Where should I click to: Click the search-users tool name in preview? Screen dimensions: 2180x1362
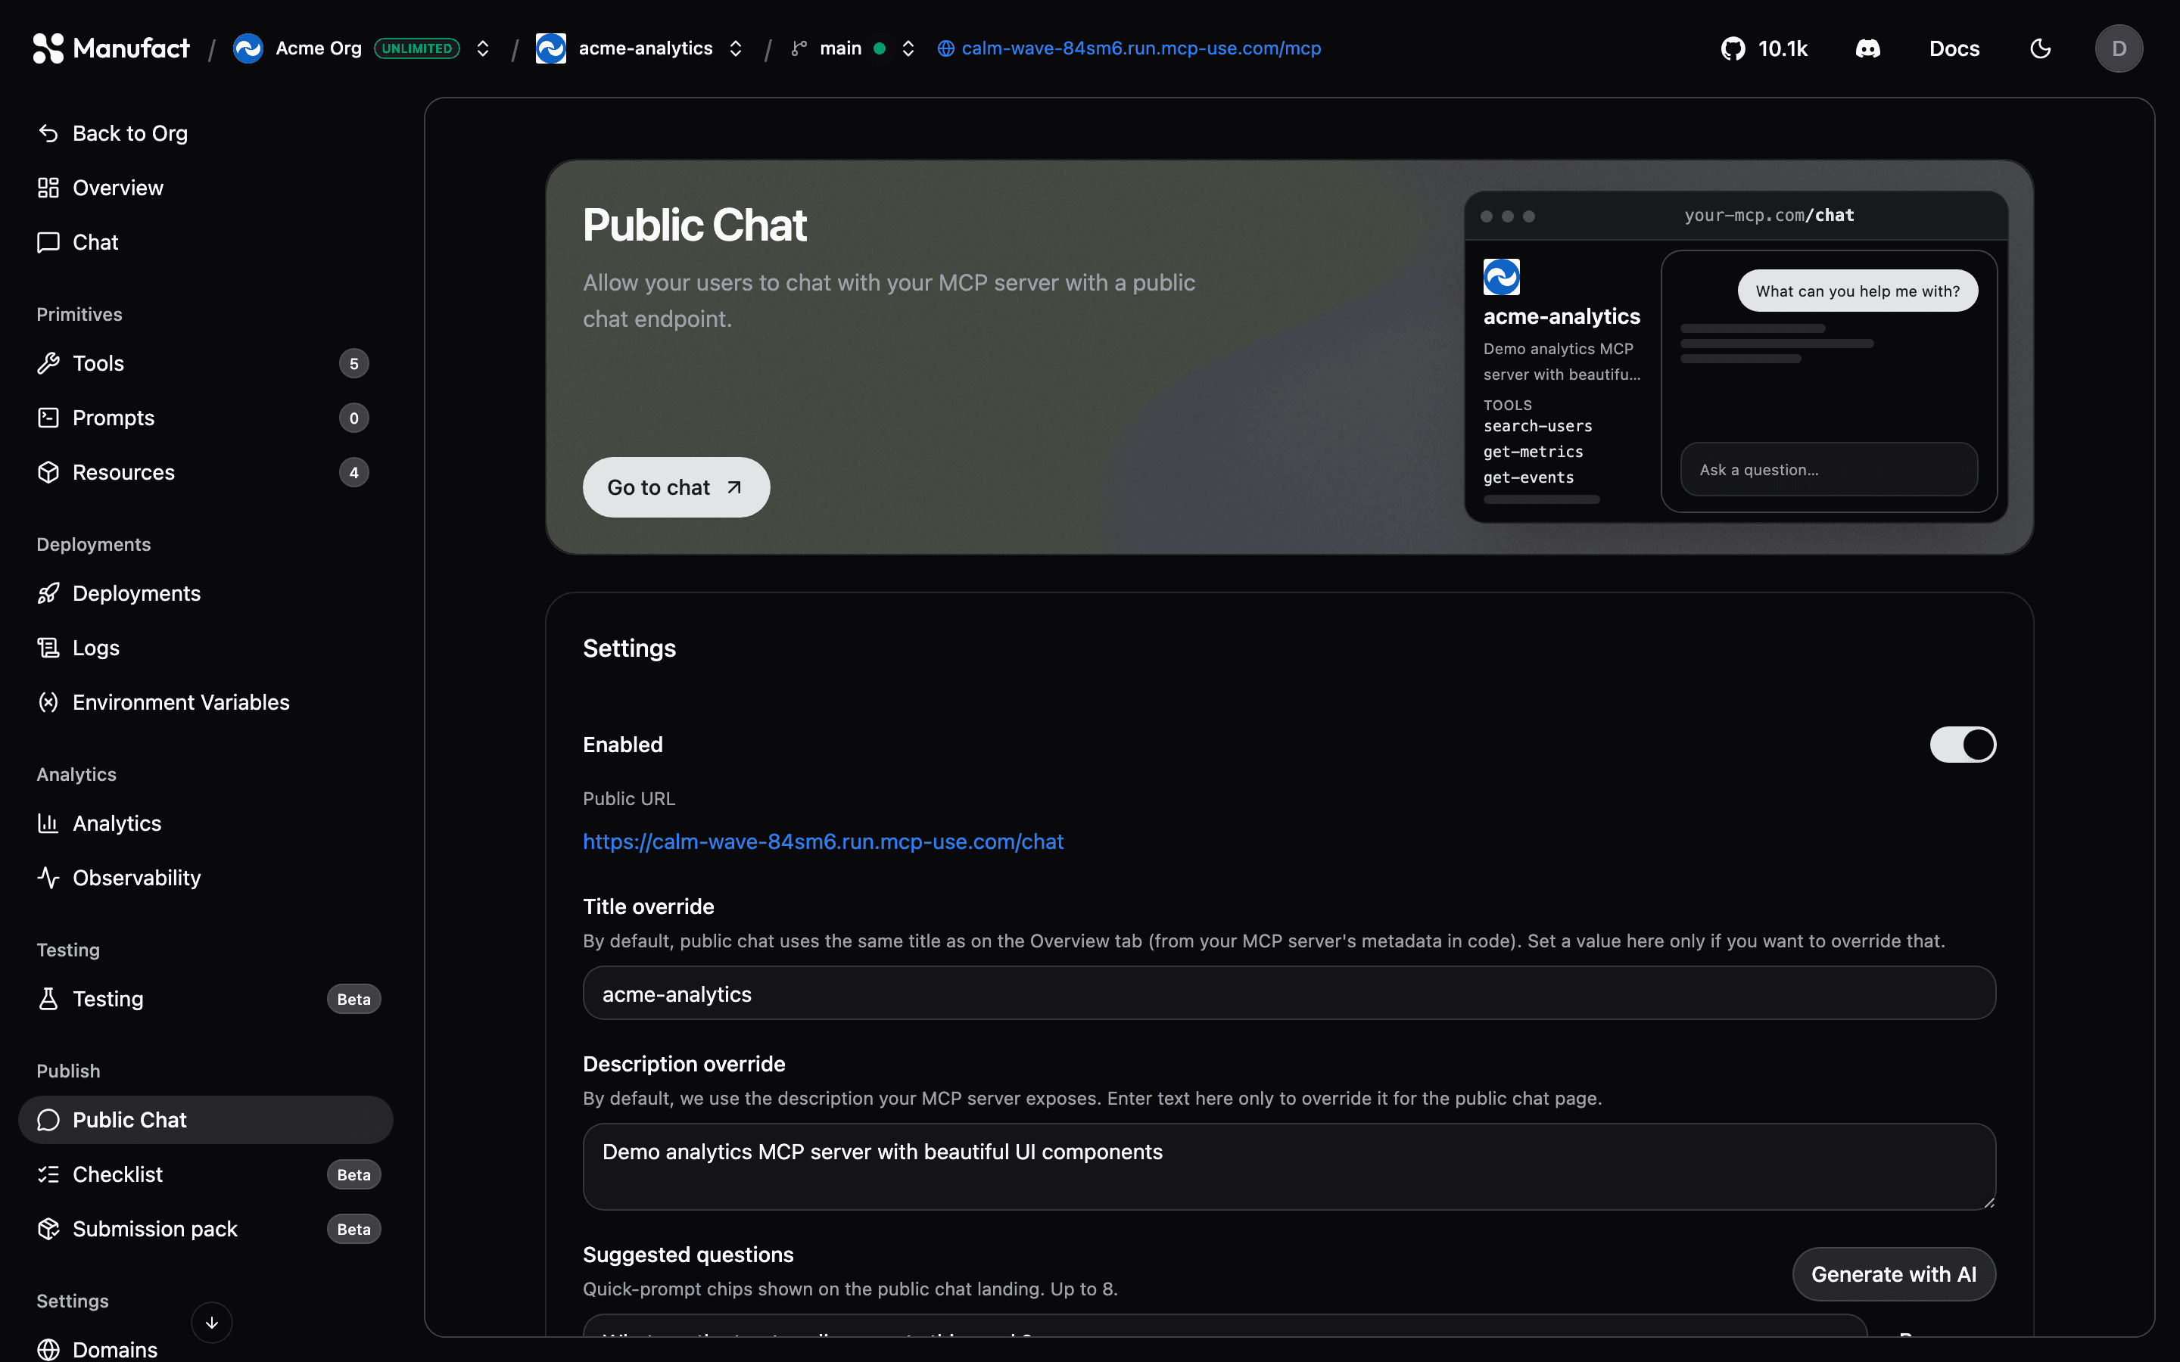coord(1537,426)
